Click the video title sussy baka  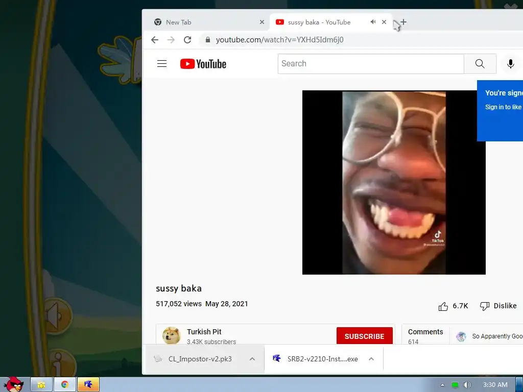[179, 288]
